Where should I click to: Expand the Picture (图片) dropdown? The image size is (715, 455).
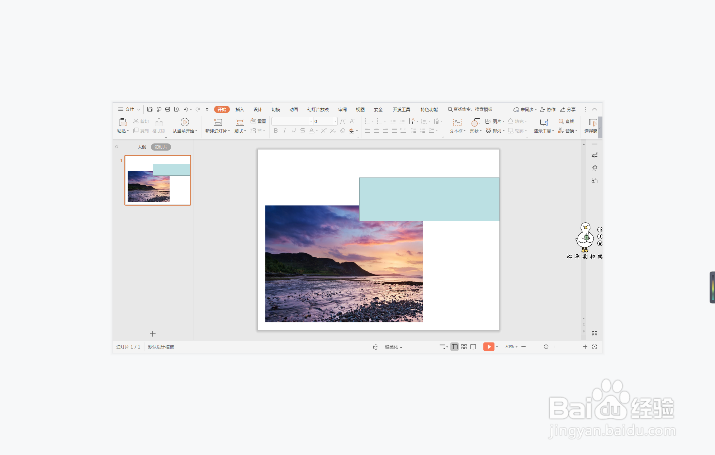(503, 122)
